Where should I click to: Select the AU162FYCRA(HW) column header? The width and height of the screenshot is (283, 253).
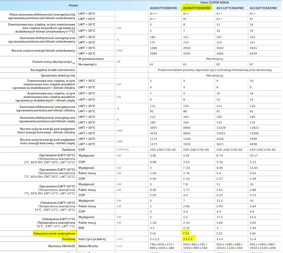(263, 8)
